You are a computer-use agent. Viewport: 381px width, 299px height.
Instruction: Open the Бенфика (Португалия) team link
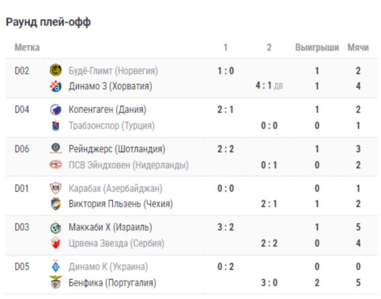112,283
